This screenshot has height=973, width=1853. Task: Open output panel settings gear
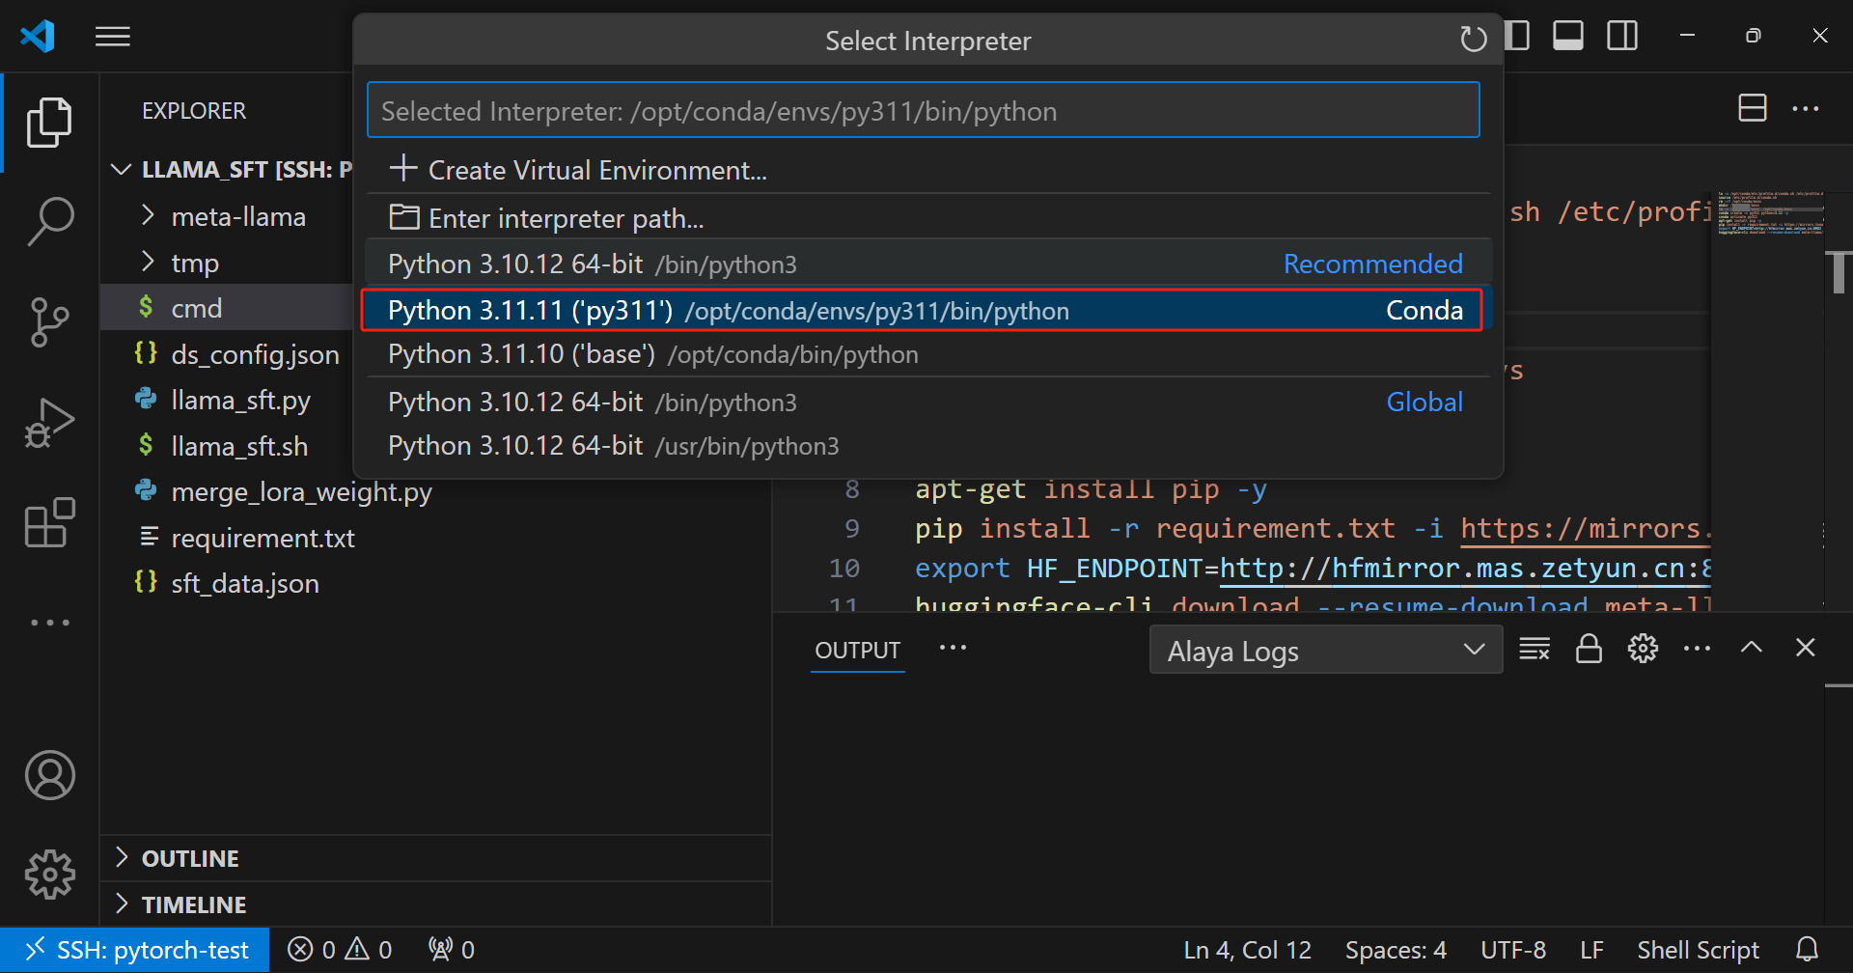(x=1643, y=649)
